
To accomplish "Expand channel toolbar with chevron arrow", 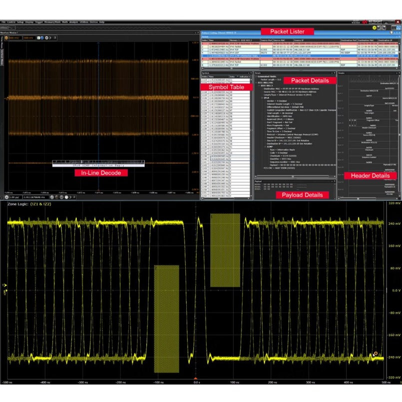I will click(x=50, y=38).
